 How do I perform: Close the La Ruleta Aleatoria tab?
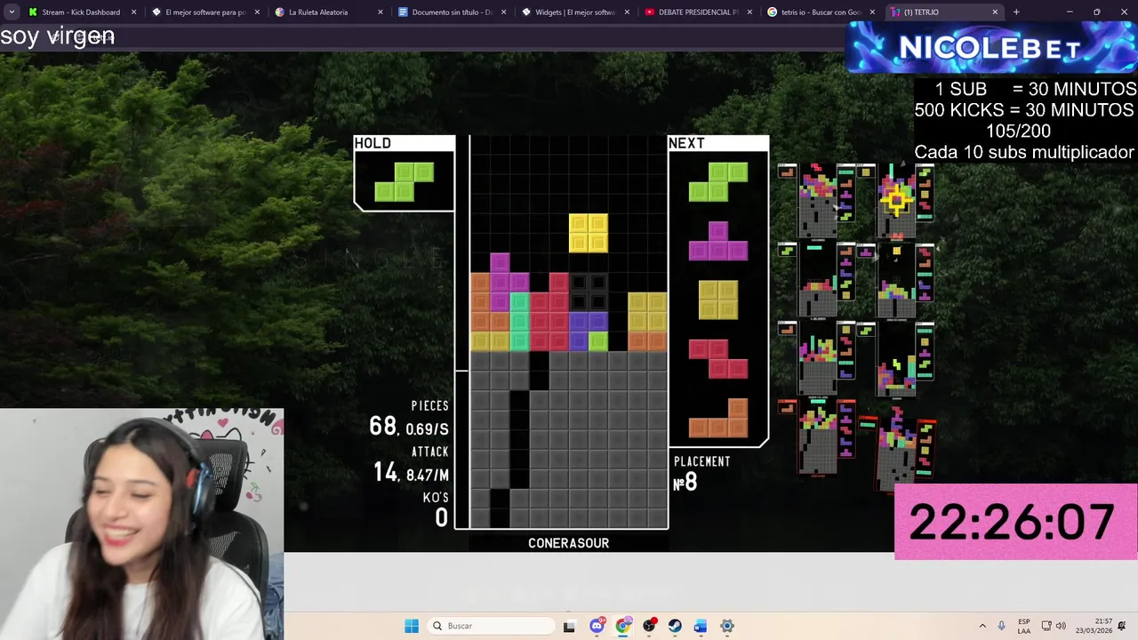click(381, 12)
